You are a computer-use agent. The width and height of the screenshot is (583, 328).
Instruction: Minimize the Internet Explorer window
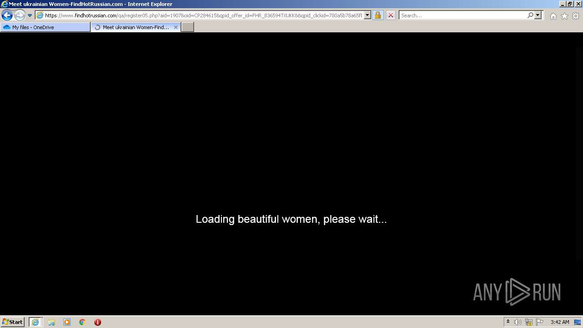click(x=563, y=4)
